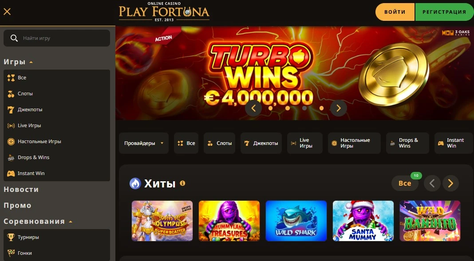Click the info icon next to Хиты
Image resolution: width=474 pixels, height=261 pixels.
pos(182,183)
